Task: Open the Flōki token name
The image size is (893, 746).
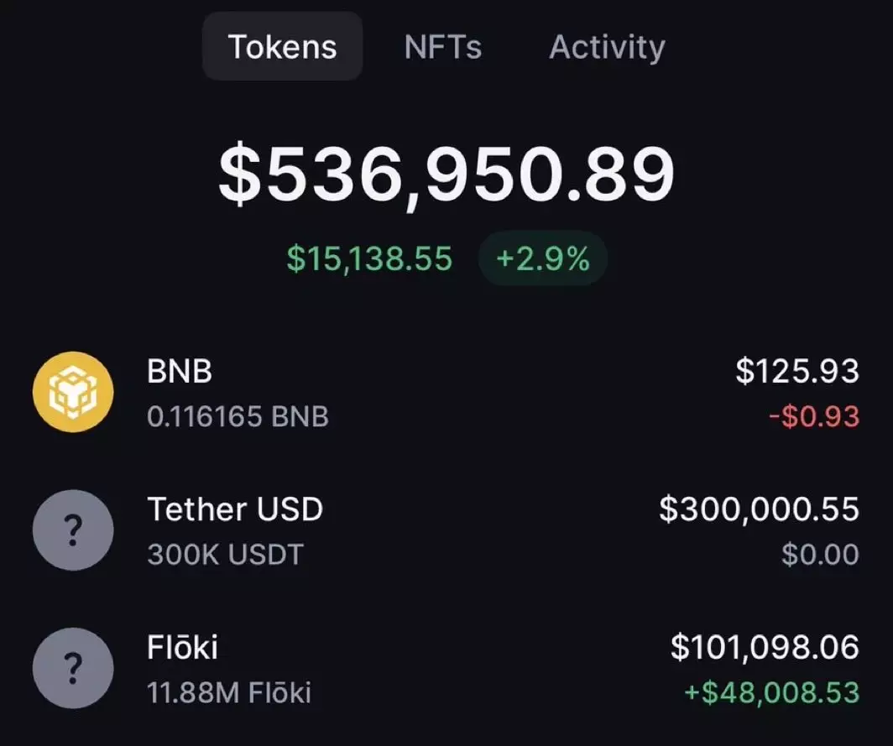Action: 183,647
